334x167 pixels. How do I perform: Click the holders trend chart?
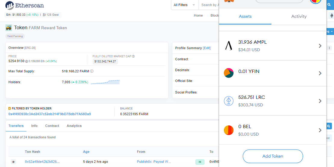pos(105,82)
